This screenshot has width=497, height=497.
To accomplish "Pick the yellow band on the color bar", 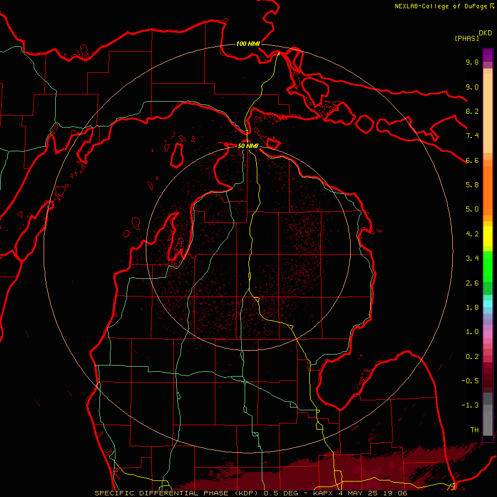I will [488, 236].
